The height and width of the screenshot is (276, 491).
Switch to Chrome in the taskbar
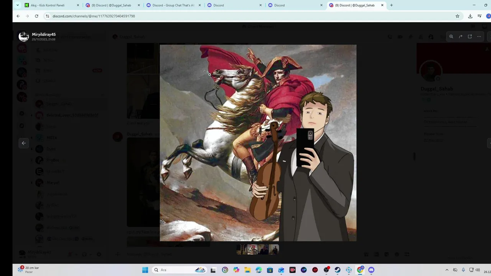point(360,270)
